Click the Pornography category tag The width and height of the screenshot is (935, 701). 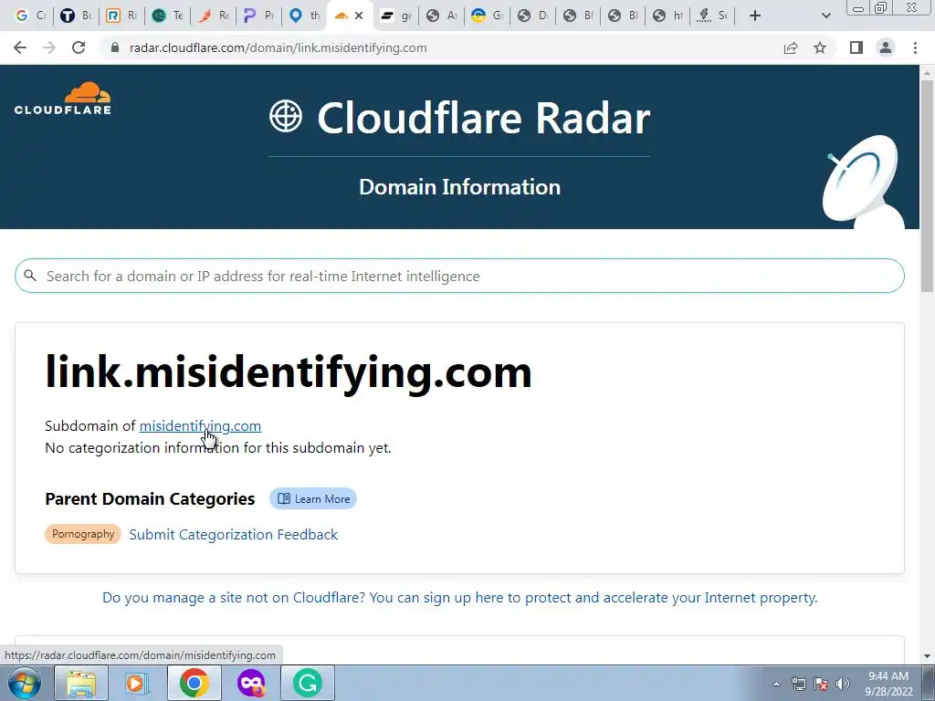click(83, 534)
